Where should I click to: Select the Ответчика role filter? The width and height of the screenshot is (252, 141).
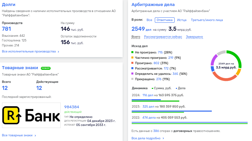[x=165, y=20]
